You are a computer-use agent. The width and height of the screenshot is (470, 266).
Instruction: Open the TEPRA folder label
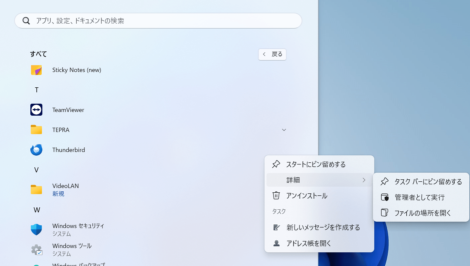tap(61, 130)
